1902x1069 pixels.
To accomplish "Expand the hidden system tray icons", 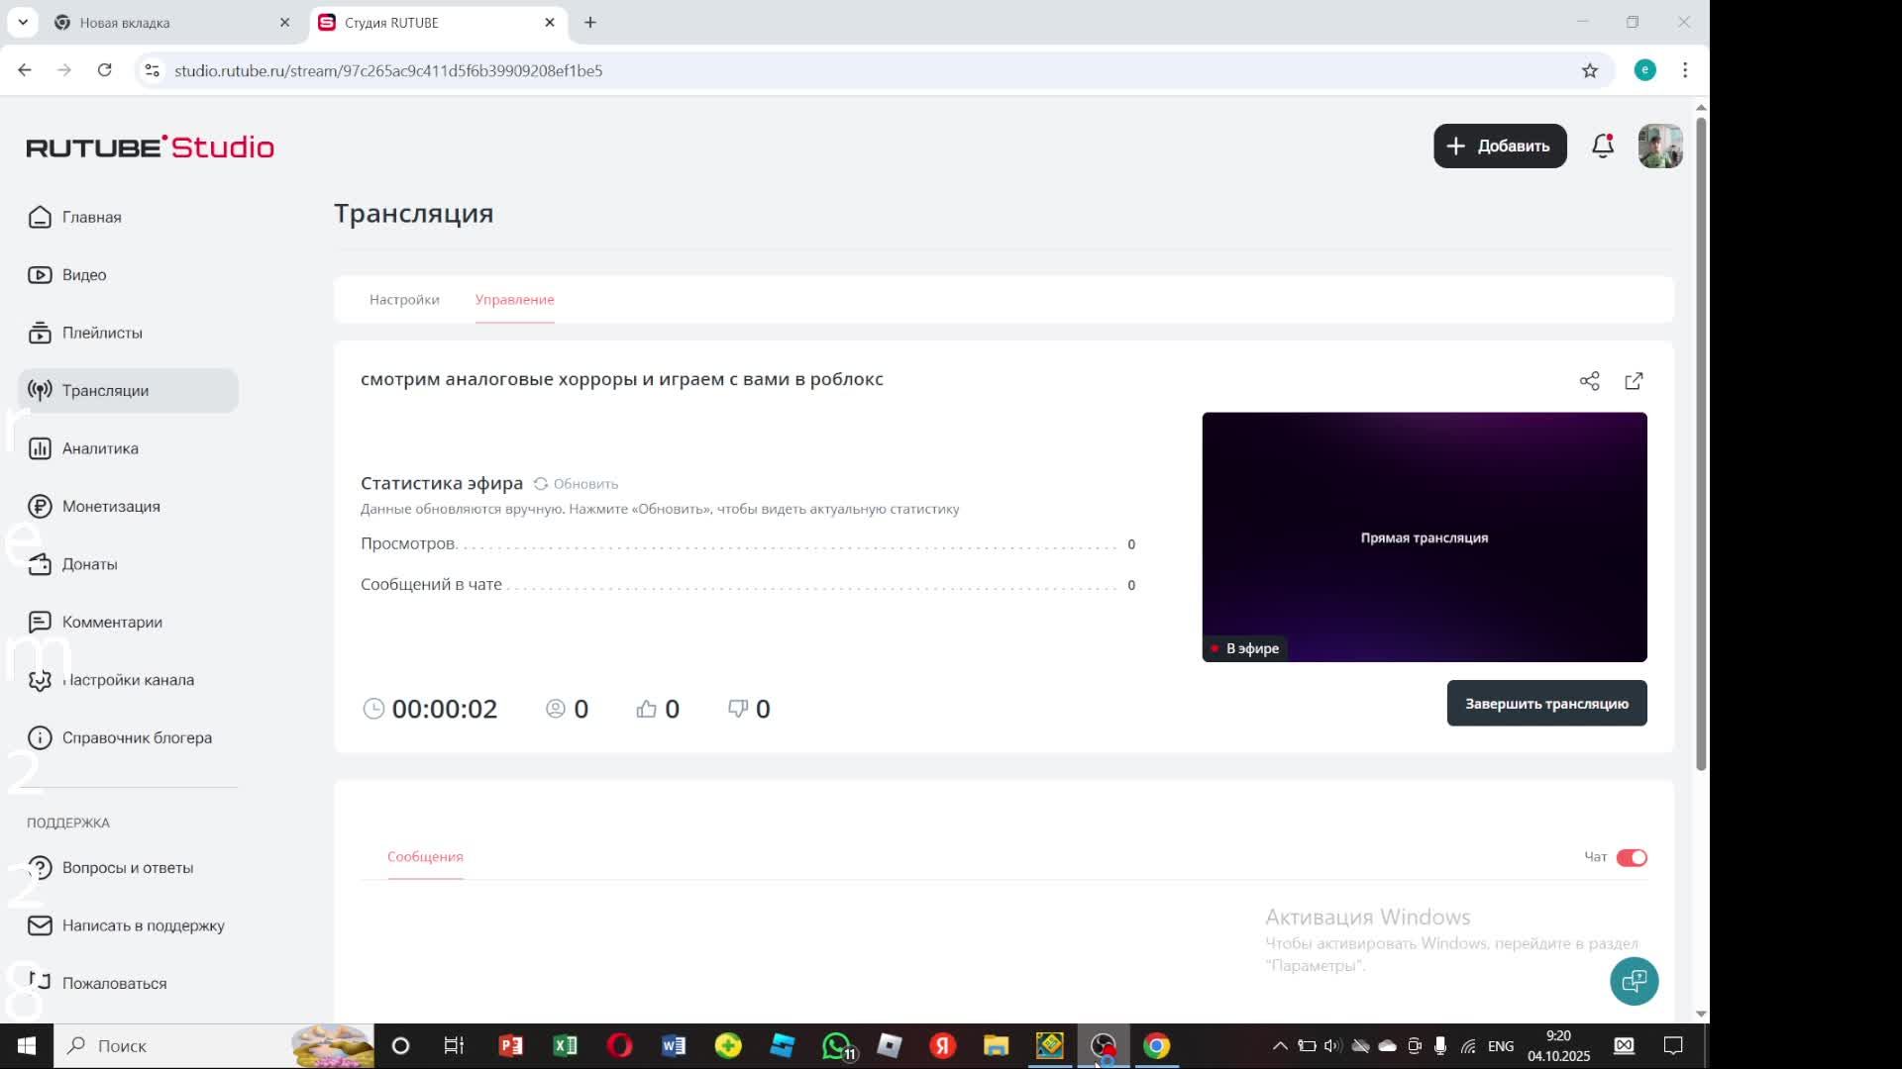I will click(1279, 1046).
